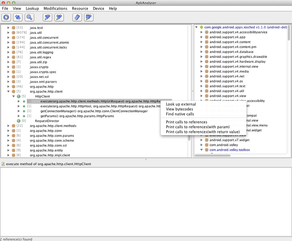
Task: Select android.support.v4.hardware.display package row
Action: (237, 62)
